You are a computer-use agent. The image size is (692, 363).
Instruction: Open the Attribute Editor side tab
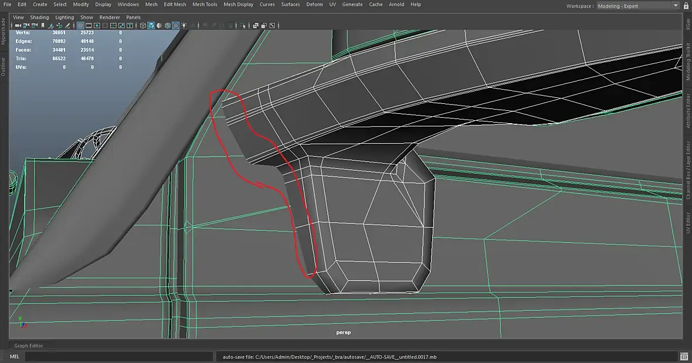click(688, 110)
